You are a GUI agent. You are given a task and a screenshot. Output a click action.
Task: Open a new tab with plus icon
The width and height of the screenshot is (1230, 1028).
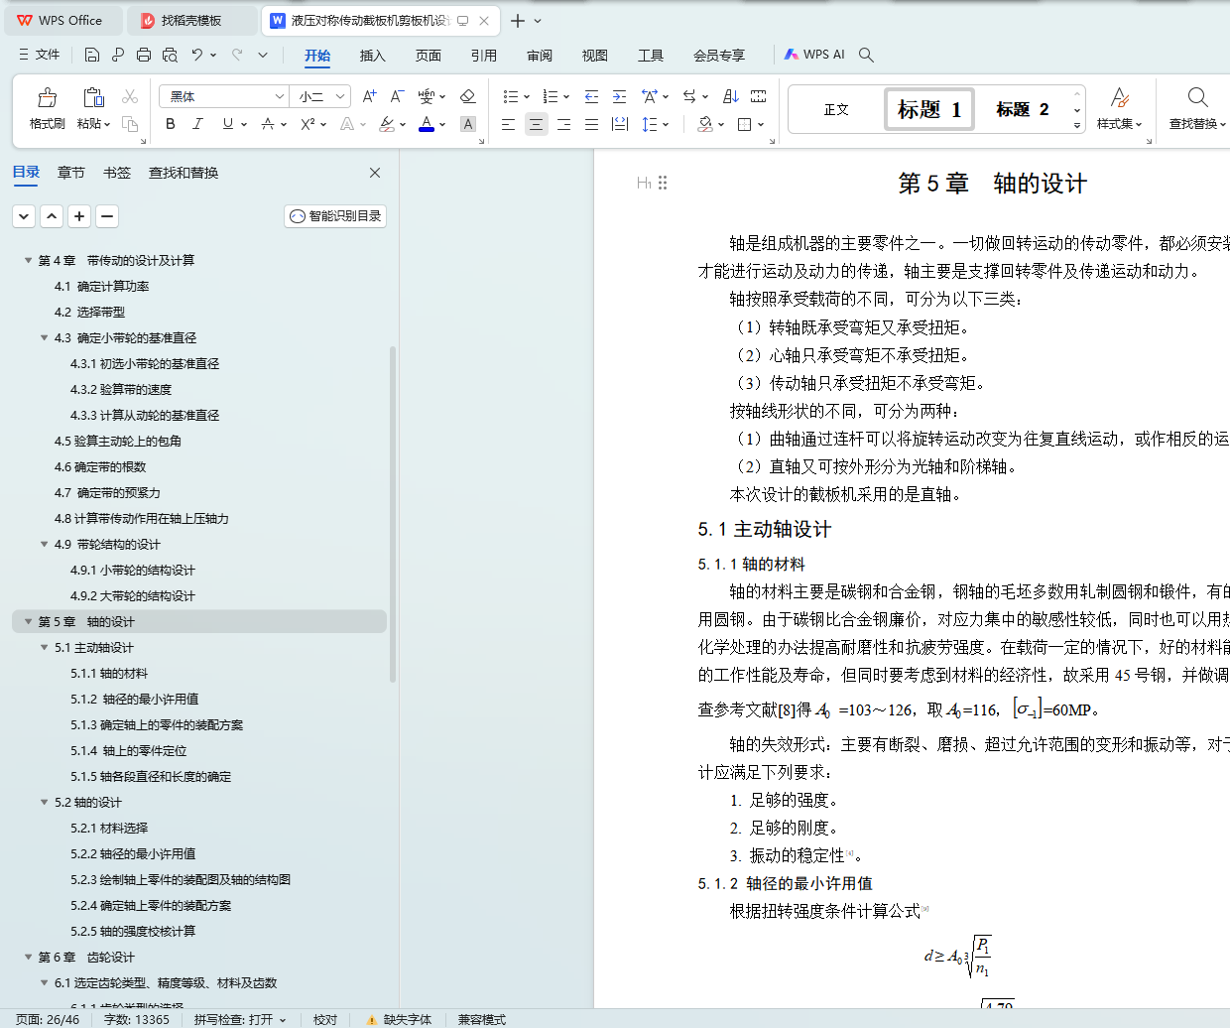(518, 20)
